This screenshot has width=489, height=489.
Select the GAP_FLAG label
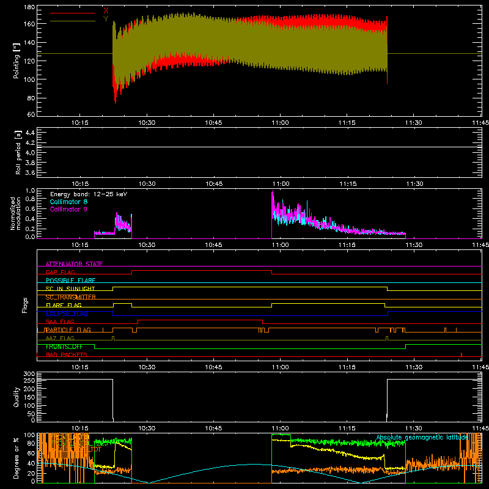(60, 272)
